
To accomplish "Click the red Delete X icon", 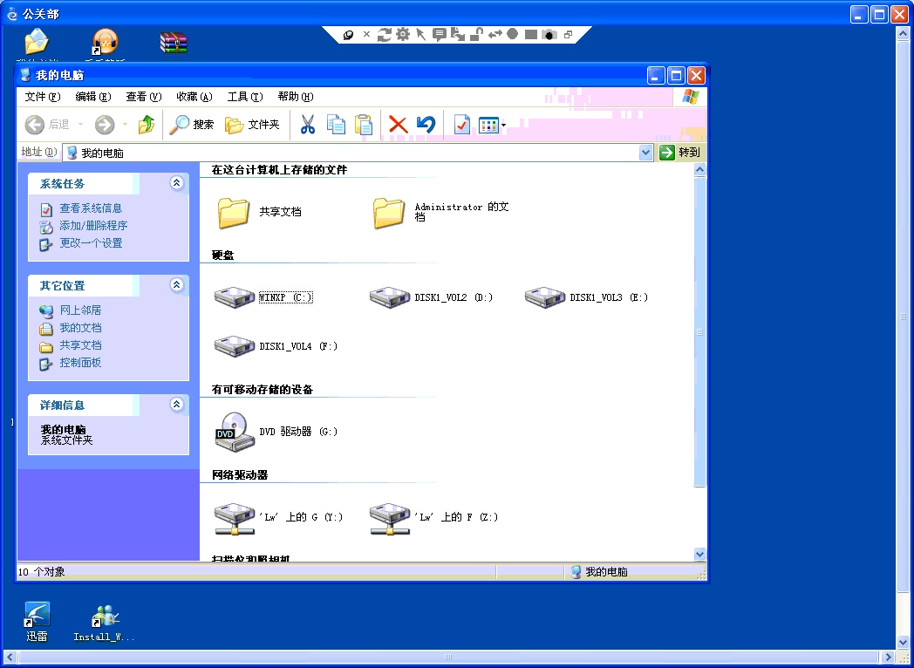I will (398, 124).
